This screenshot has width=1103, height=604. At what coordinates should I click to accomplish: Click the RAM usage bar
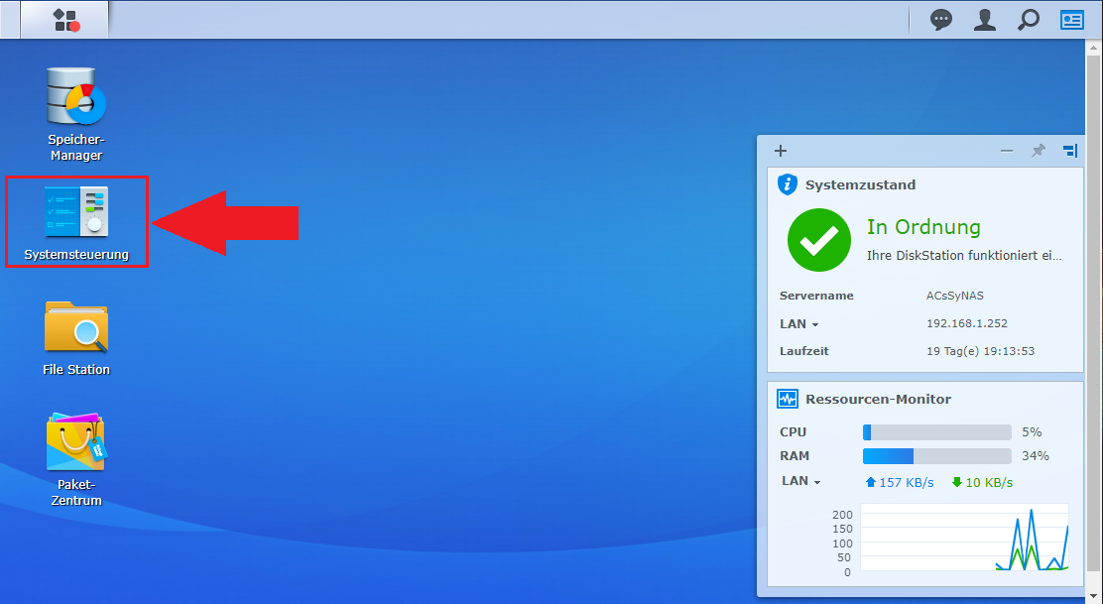[936, 456]
